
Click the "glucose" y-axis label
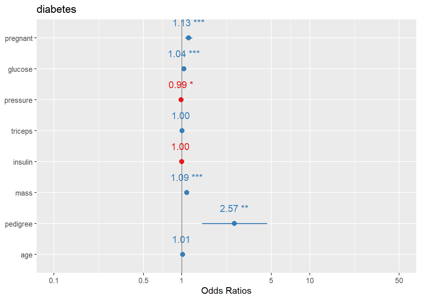coord(20,69)
